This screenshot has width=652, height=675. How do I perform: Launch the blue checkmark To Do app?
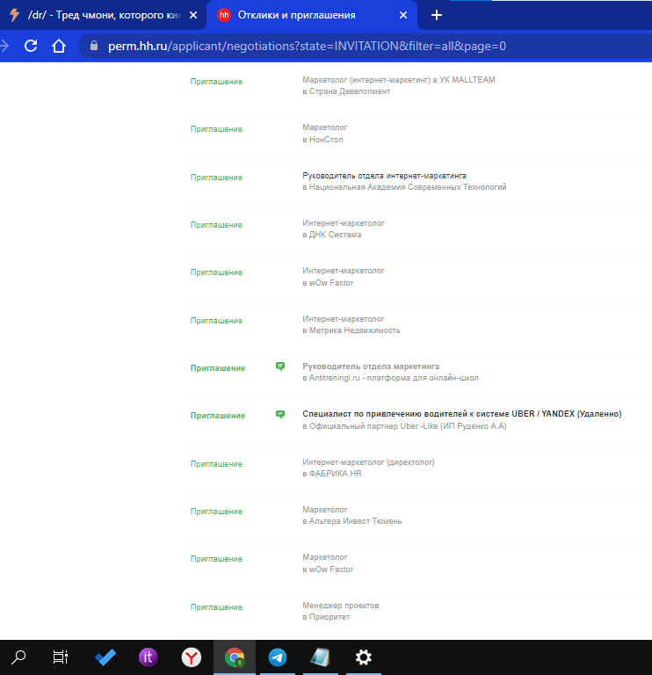105,657
